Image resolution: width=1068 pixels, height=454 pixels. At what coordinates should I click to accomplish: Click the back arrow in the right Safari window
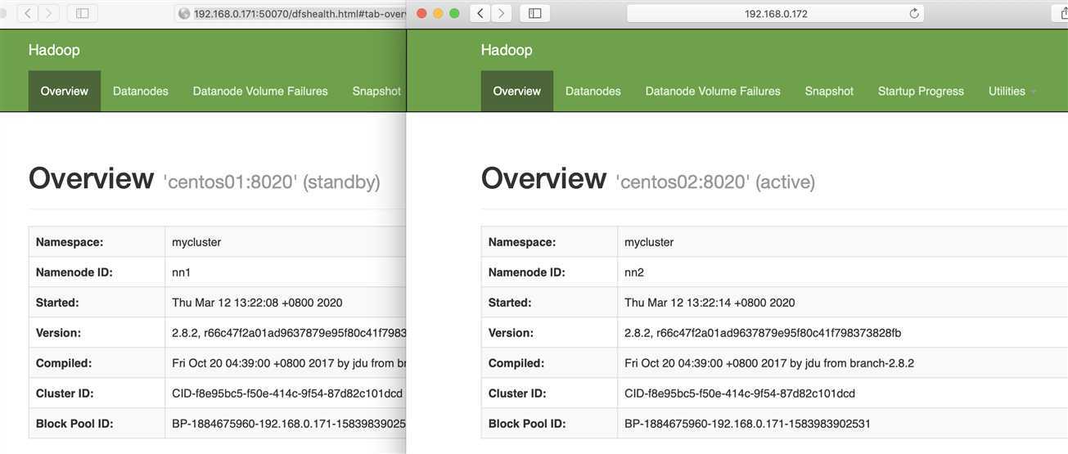480,13
